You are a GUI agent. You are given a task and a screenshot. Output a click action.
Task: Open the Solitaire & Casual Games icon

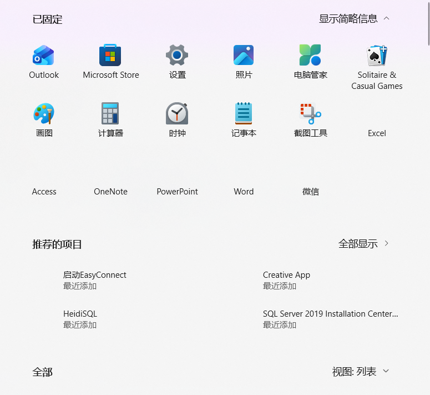click(x=377, y=56)
